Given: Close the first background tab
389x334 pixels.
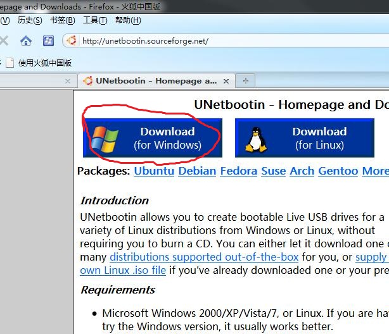Looking at the screenshot, I should point(68,81).
